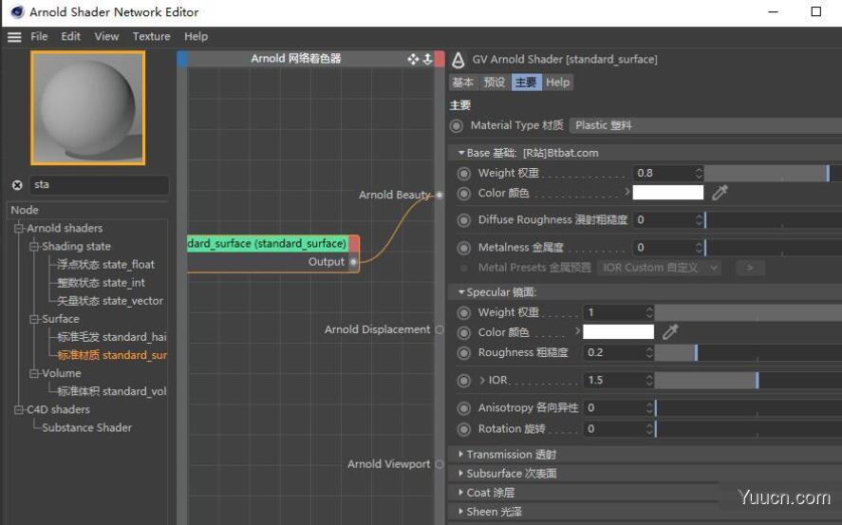Click the shader sphere preview thumbnail
This screenshot has width=842, height=525.
point(87,108)
